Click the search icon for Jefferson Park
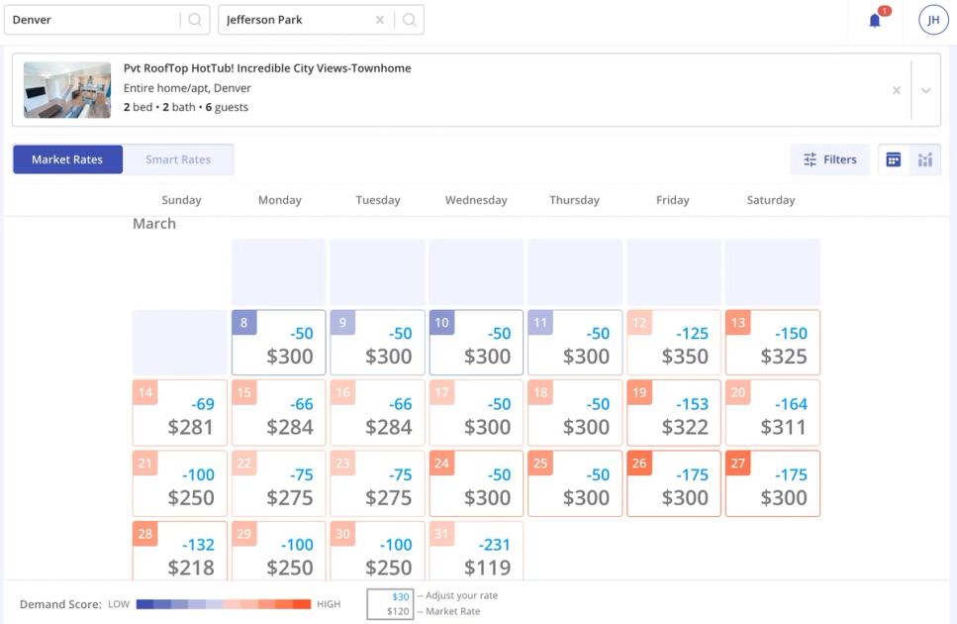Image resolution: width=957 pixels, height=624 pixels. click(410, 19)
